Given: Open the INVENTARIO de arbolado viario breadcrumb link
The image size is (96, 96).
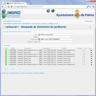Looking at the screenshot, I should click(40, 24).
